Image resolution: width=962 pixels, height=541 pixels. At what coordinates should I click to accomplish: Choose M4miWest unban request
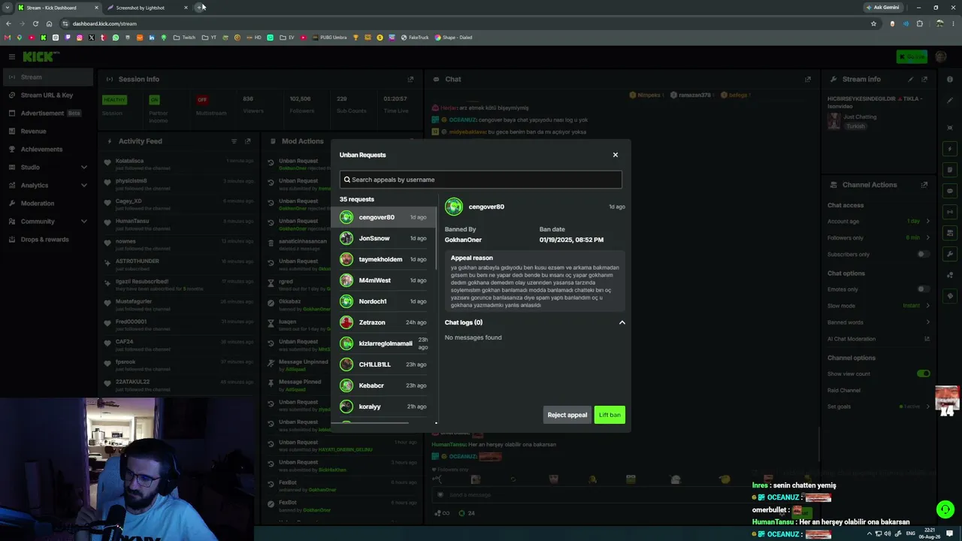click(x=383, y=280)
